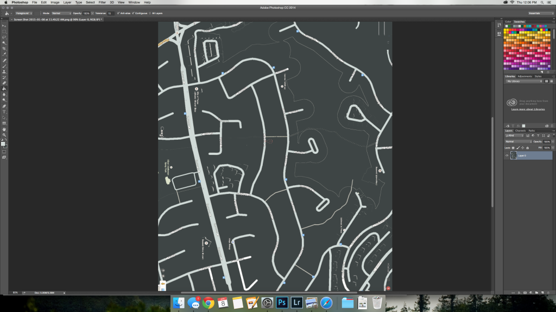The image size is (556, 312).
Task: Hide the Layer 0 visibility eye
Action: click(506, 155)
